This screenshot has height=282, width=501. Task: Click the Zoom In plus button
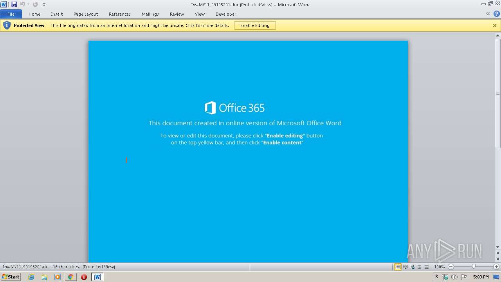click(x=496, y=267)
